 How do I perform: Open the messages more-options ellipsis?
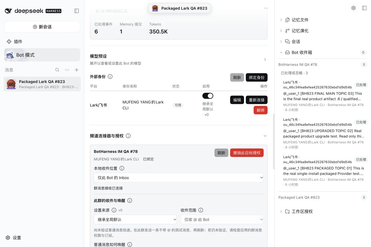[67, 70]
